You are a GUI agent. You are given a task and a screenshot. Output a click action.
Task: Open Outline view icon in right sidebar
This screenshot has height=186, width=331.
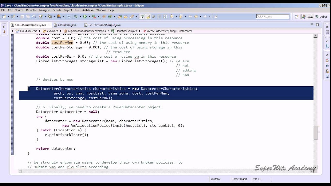coord(327,46)
